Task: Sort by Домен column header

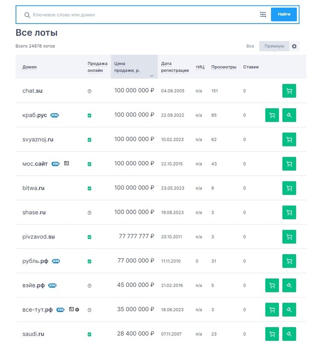Action: (x=30, y=67)
